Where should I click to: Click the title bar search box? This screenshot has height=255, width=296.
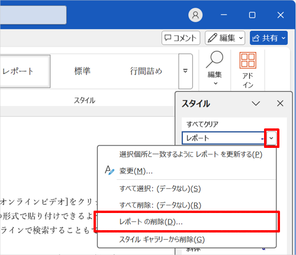33,15
